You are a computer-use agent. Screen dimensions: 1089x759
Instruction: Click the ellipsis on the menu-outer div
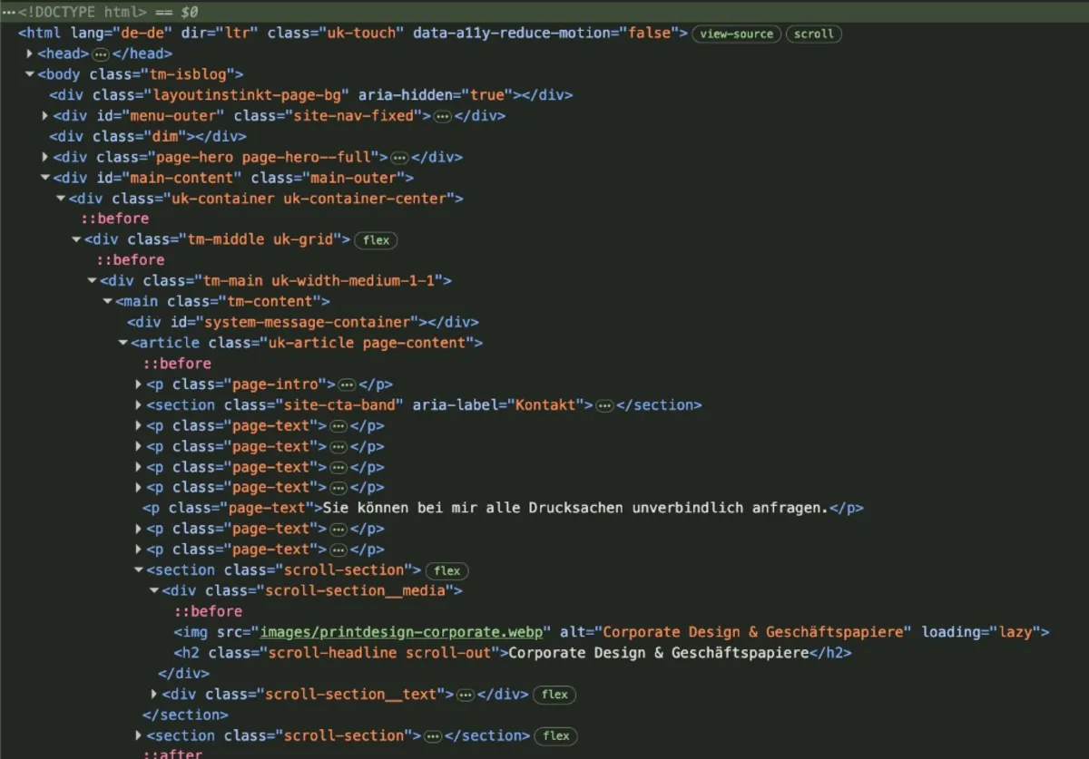(x=443, y=116)
